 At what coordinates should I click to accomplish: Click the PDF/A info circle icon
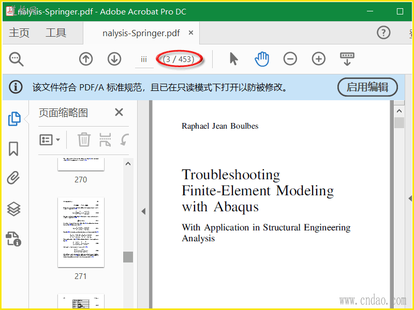coord(16,87)
